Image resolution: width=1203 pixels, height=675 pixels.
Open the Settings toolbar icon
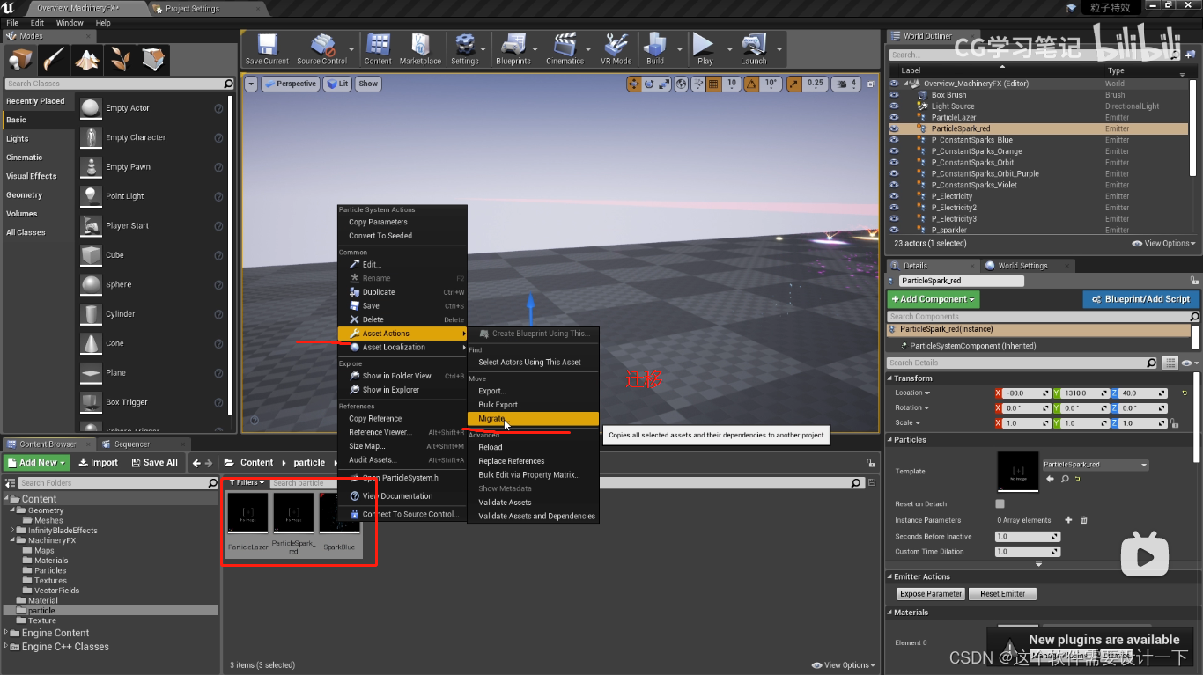[x=464, y=48]
